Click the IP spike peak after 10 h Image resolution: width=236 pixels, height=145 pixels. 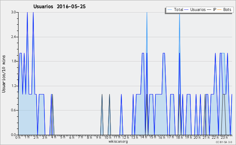[109, 94]
